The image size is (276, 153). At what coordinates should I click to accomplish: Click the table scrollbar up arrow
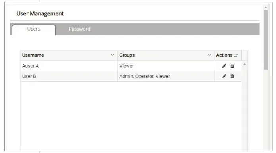pos(245,64)
